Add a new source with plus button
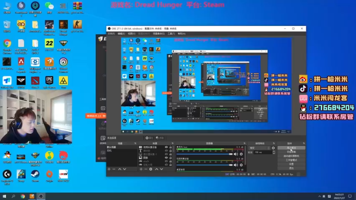The image size is (356, 200). [x=141, y=169]
